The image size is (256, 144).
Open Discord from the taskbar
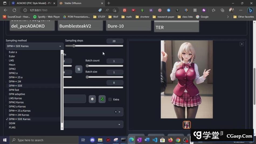pos(92,140)
